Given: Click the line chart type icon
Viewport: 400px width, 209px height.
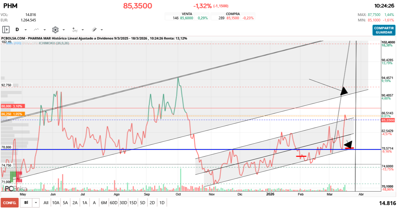Looking at the screenshot, I should coord(37,30).
